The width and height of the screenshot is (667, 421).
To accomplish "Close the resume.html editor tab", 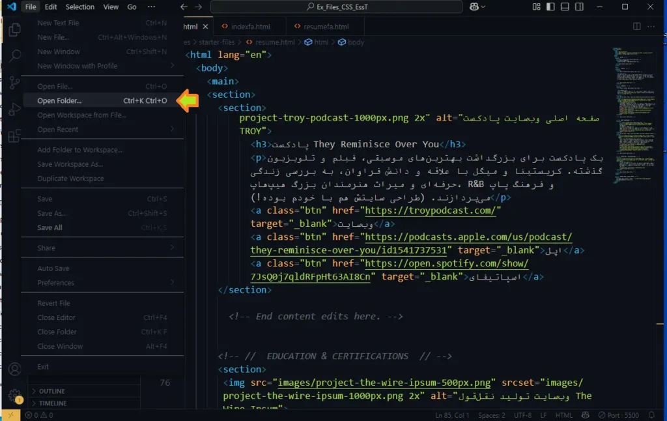I will (x=205, y=26).
